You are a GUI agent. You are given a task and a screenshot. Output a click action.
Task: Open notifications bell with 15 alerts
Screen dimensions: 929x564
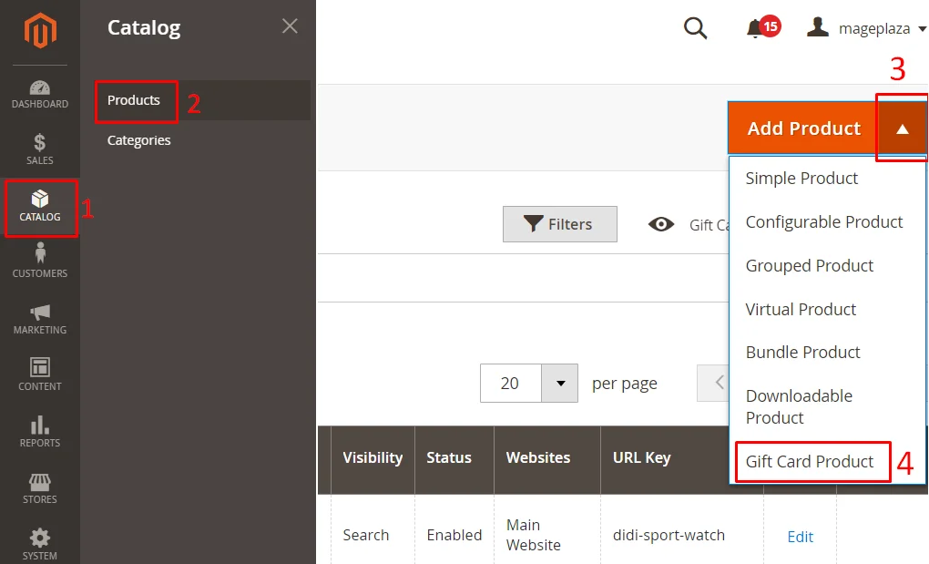762,27
